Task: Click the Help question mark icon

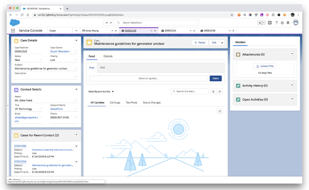Action: [x=276, y=23]
